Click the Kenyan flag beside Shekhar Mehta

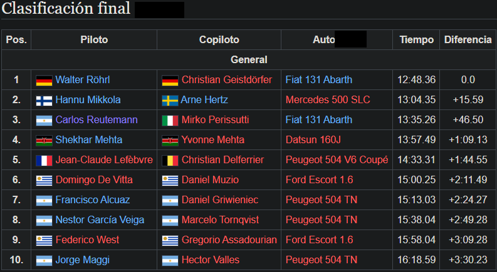44,140
